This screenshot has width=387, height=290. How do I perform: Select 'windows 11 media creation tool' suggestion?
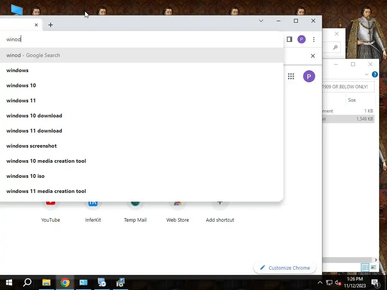(x=142, y=191)
